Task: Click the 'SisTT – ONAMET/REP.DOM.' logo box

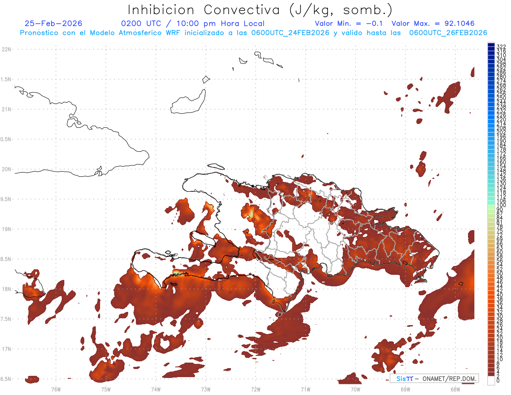Action: [434, 378]
